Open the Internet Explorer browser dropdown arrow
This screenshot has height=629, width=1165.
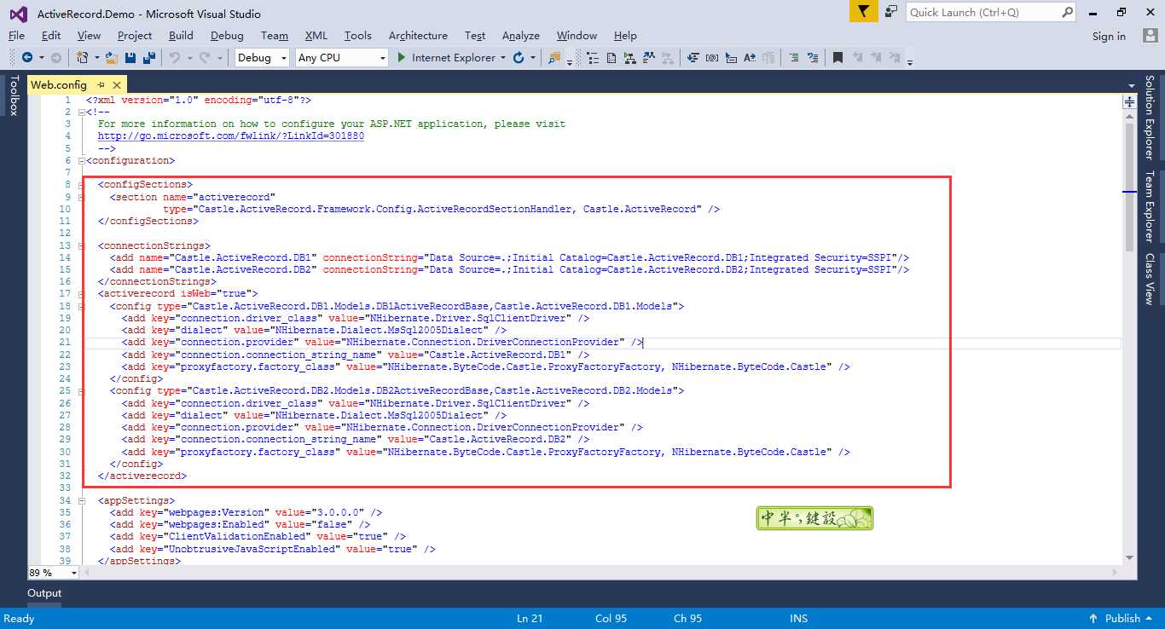tap(503, 58)
